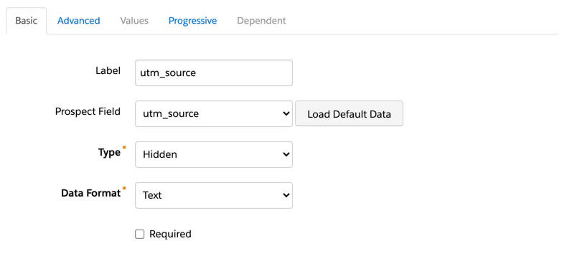This screenshot has width=567, height=259.
Task: Switch to the Advanced tab
Action: [78, 21]
